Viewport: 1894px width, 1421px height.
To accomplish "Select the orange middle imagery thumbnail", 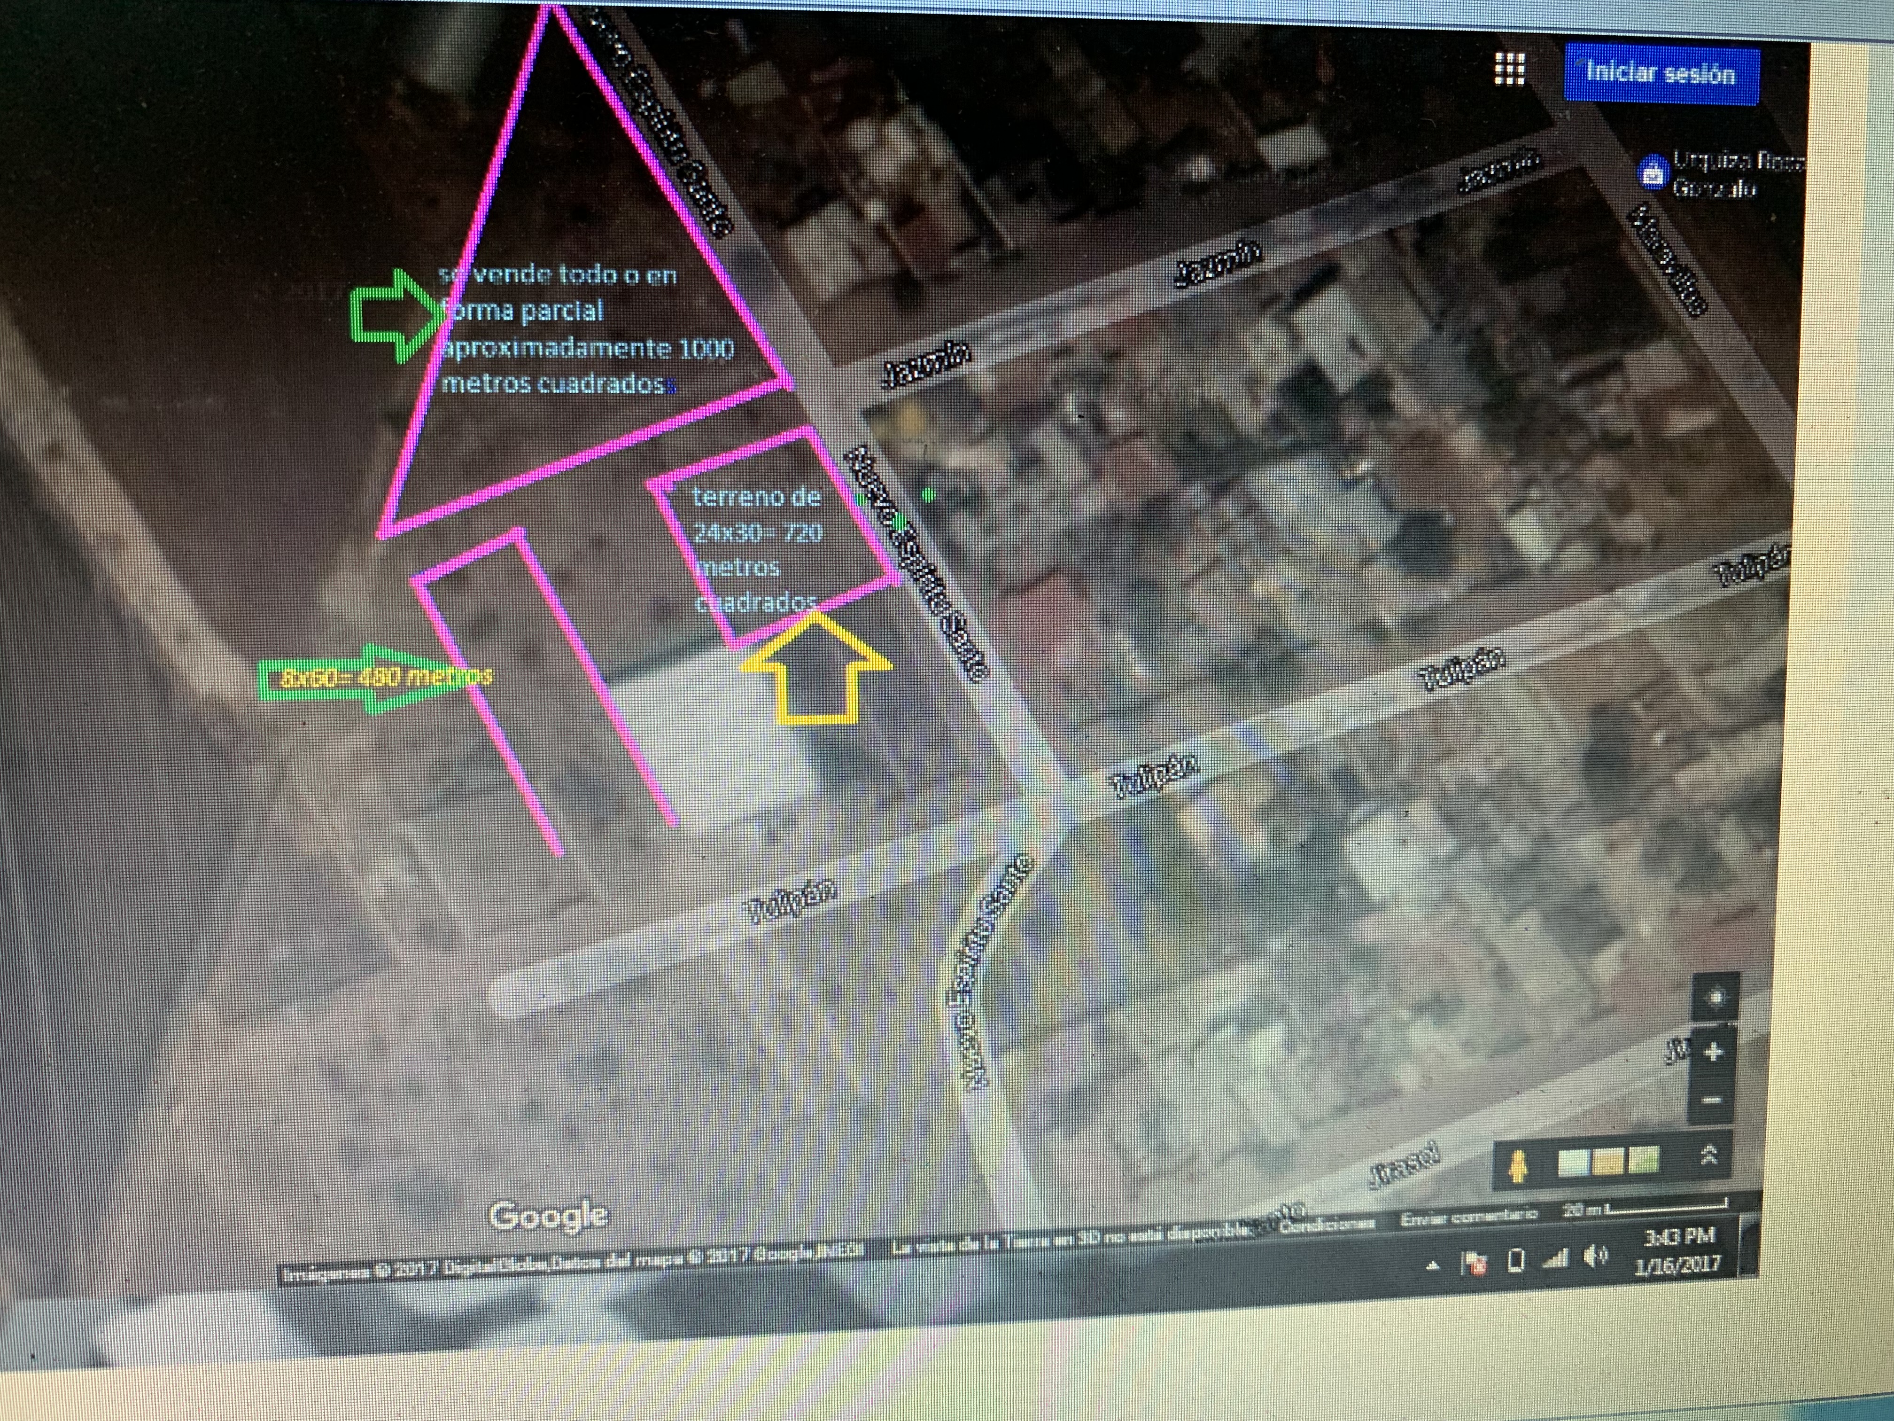I will (1610, 1162).
